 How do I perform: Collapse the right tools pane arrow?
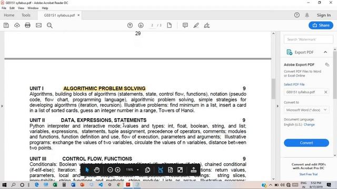point(277,106)
